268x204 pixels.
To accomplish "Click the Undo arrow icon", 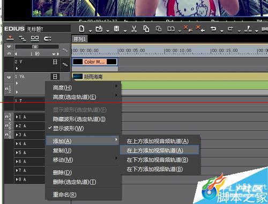I will click(213, 29).
